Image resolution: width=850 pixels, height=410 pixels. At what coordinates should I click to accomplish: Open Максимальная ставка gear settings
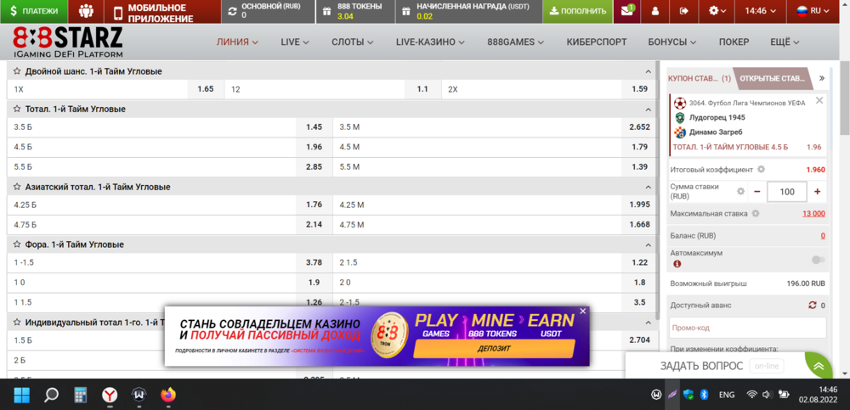[x=756, y=213]
